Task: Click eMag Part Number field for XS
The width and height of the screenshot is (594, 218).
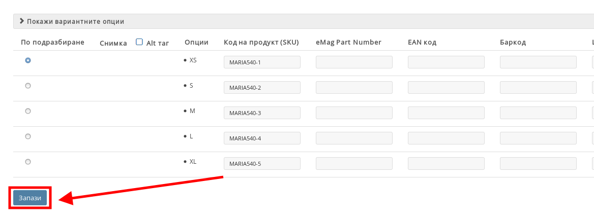Action: coord(354,62)
